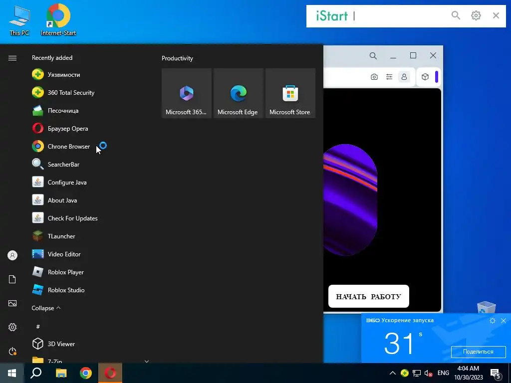Open 360 startup popup settings gear

point(493,321)
